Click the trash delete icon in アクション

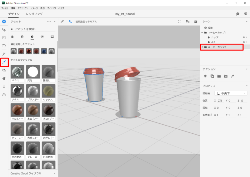click(x=205, y=76)
